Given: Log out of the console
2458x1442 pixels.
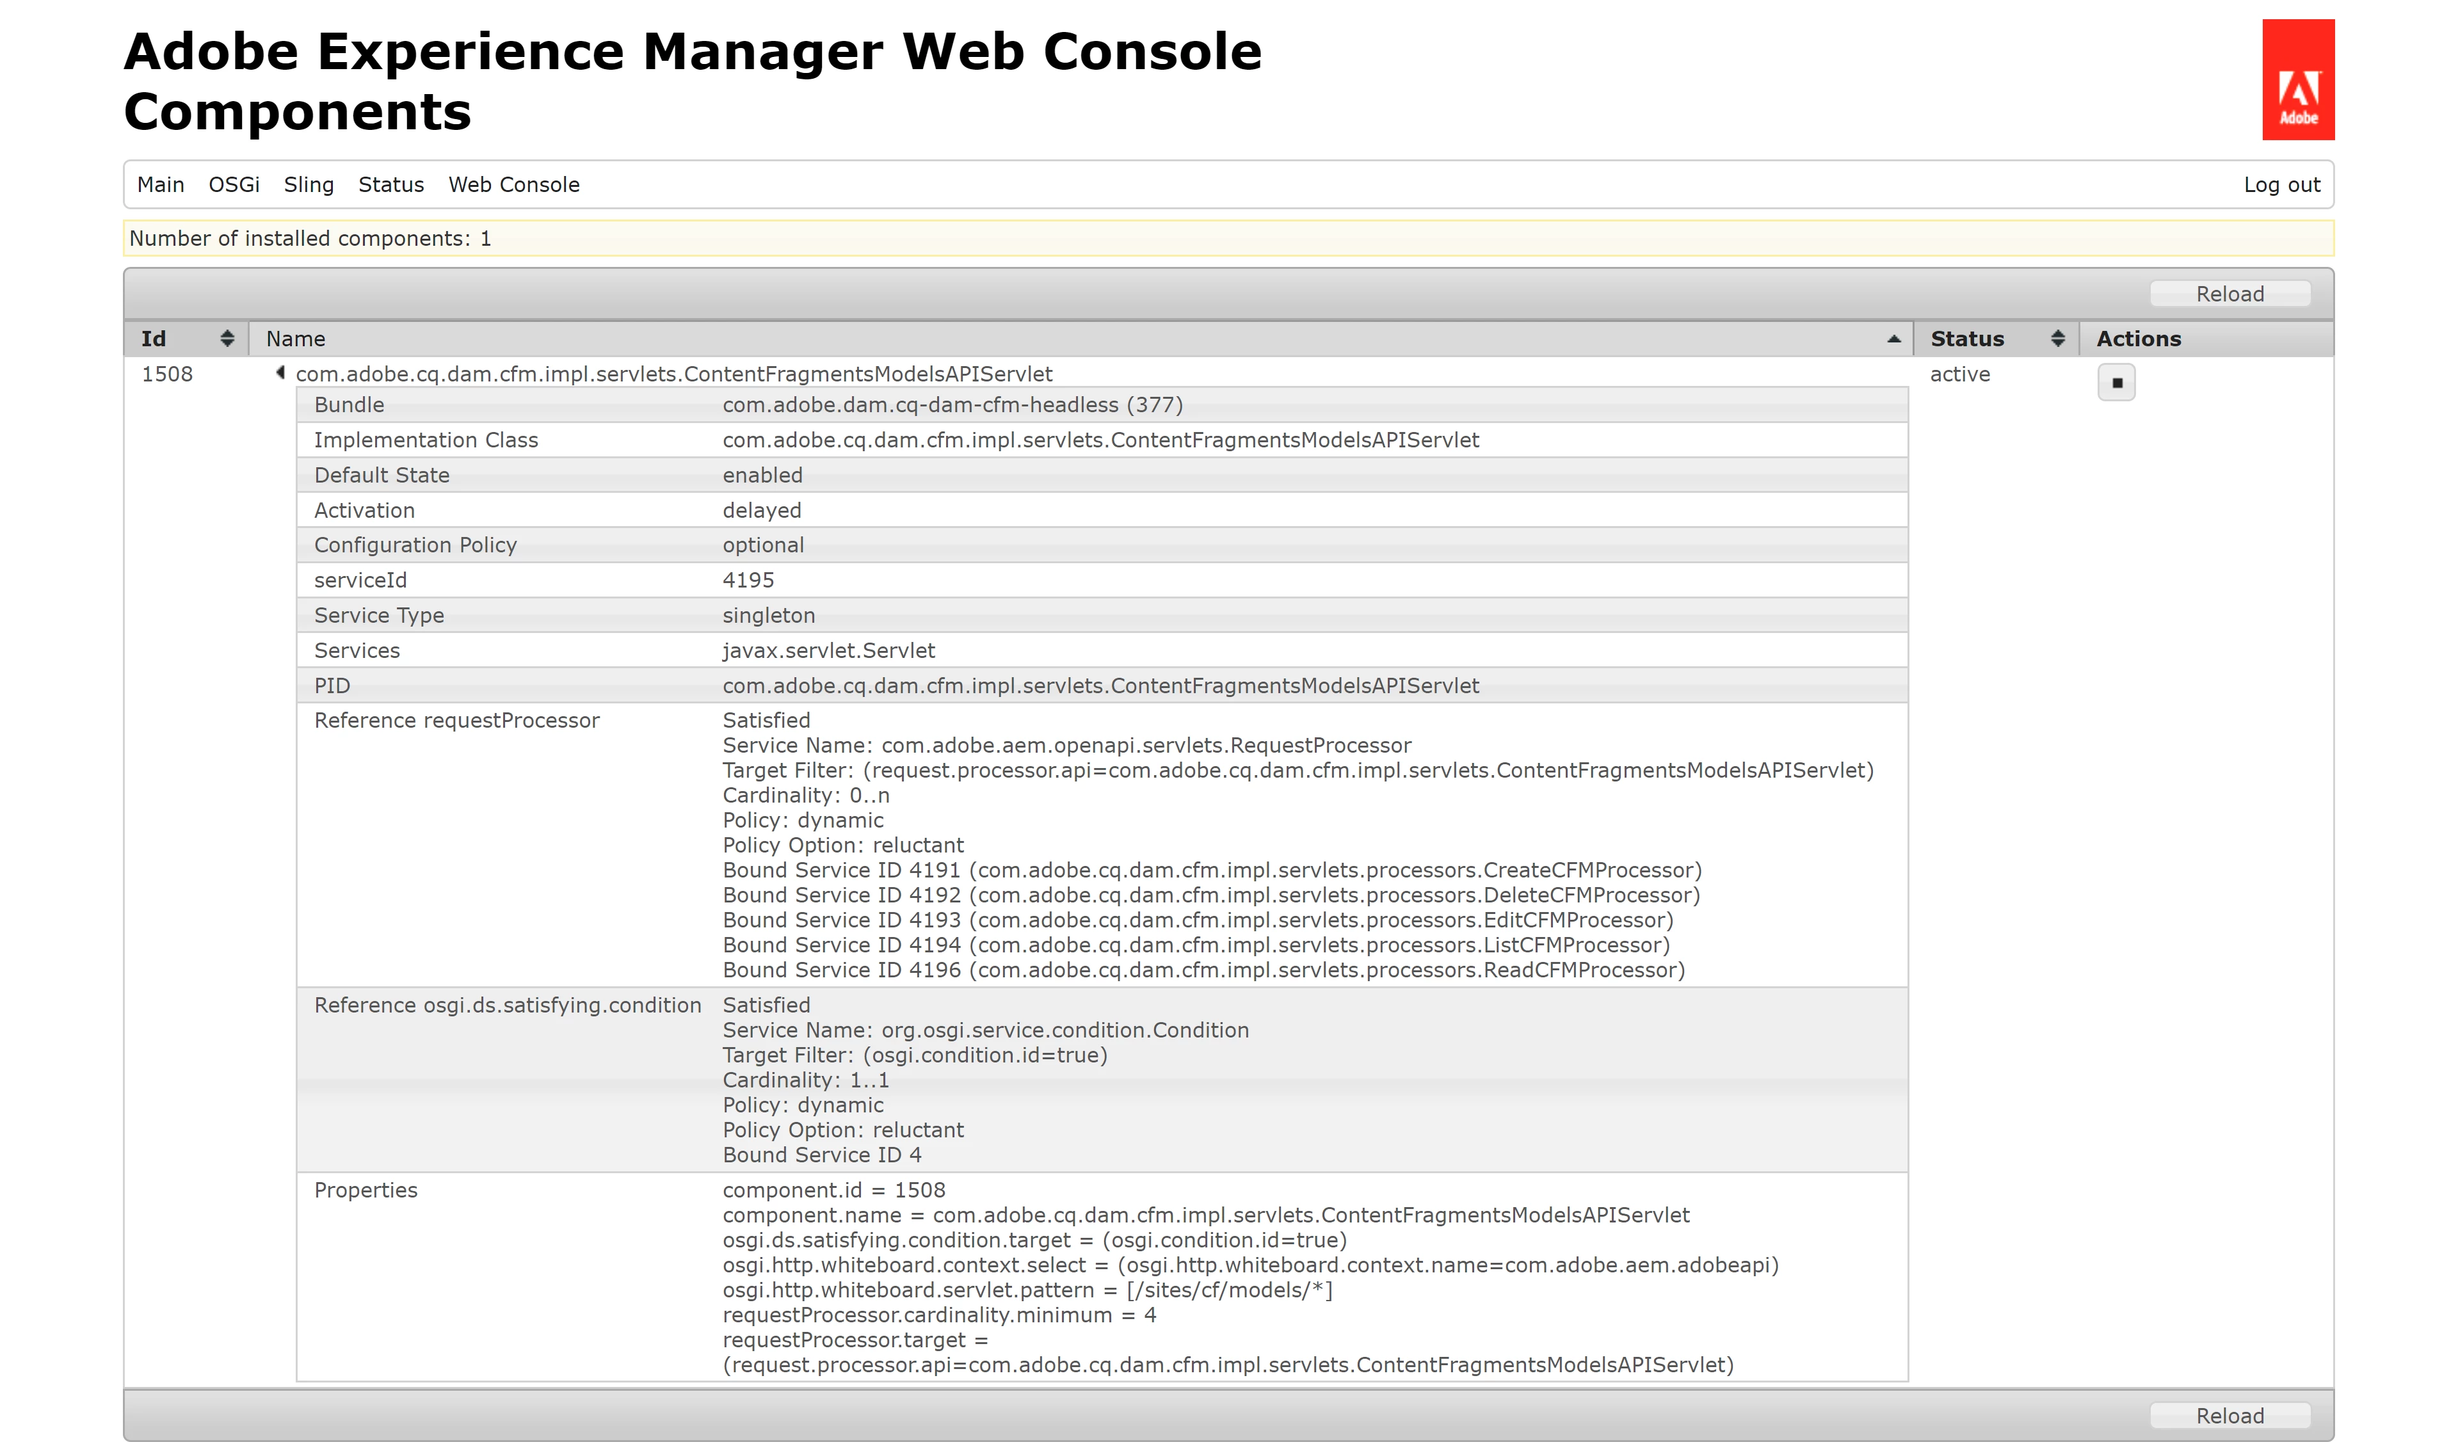Looking at the screenshot, I should coord(2281,185).
